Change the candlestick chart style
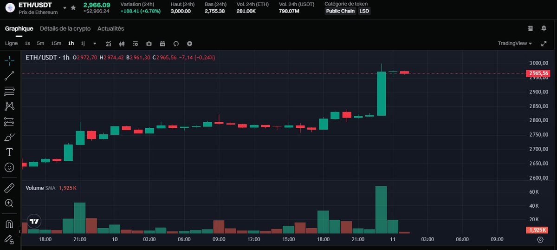557x250 pixels. point(122,44)
